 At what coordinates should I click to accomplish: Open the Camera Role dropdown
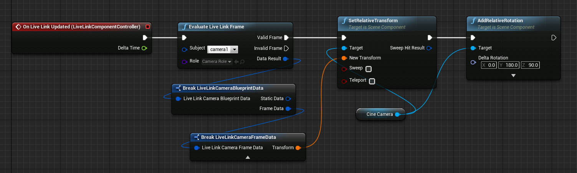click(x=217, y=62)
